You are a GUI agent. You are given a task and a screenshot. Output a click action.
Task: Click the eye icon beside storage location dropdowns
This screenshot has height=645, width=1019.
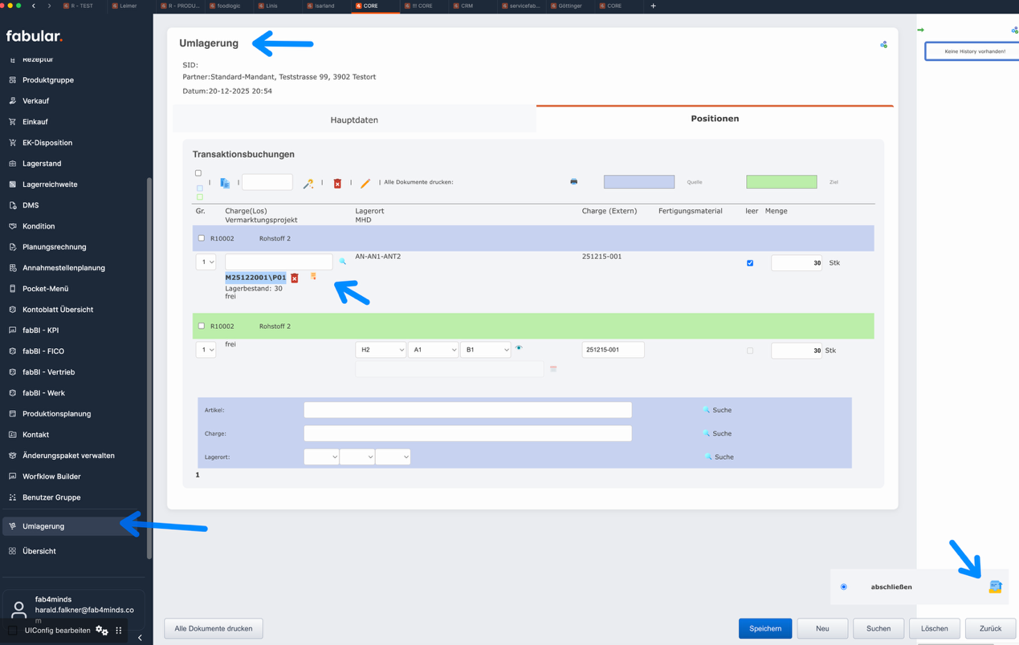519,348
